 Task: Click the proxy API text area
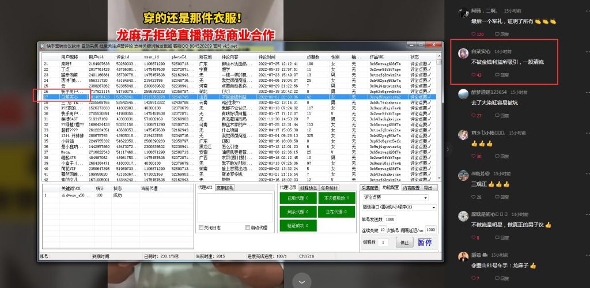(235, 207)
